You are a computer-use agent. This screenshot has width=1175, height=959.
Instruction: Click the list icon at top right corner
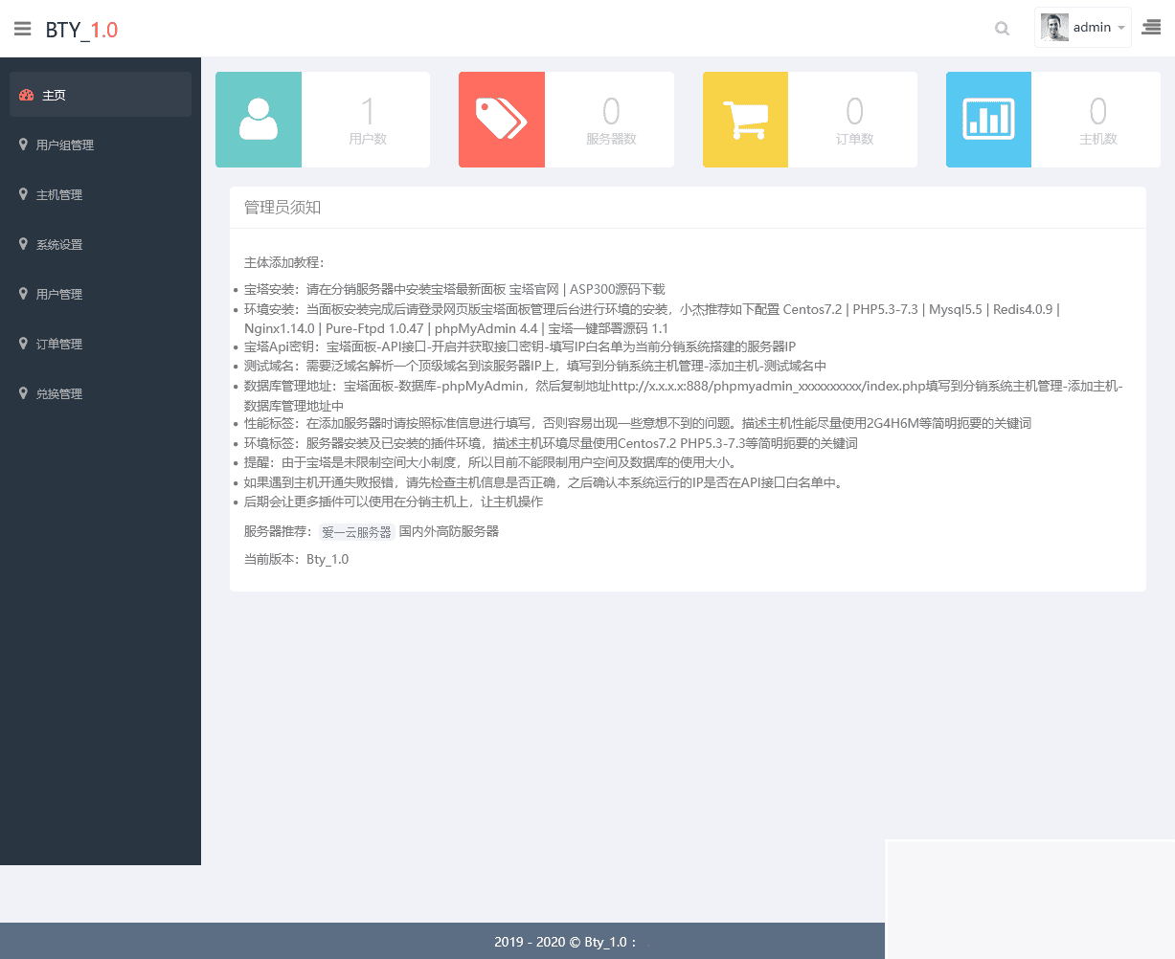[1152, 27]
